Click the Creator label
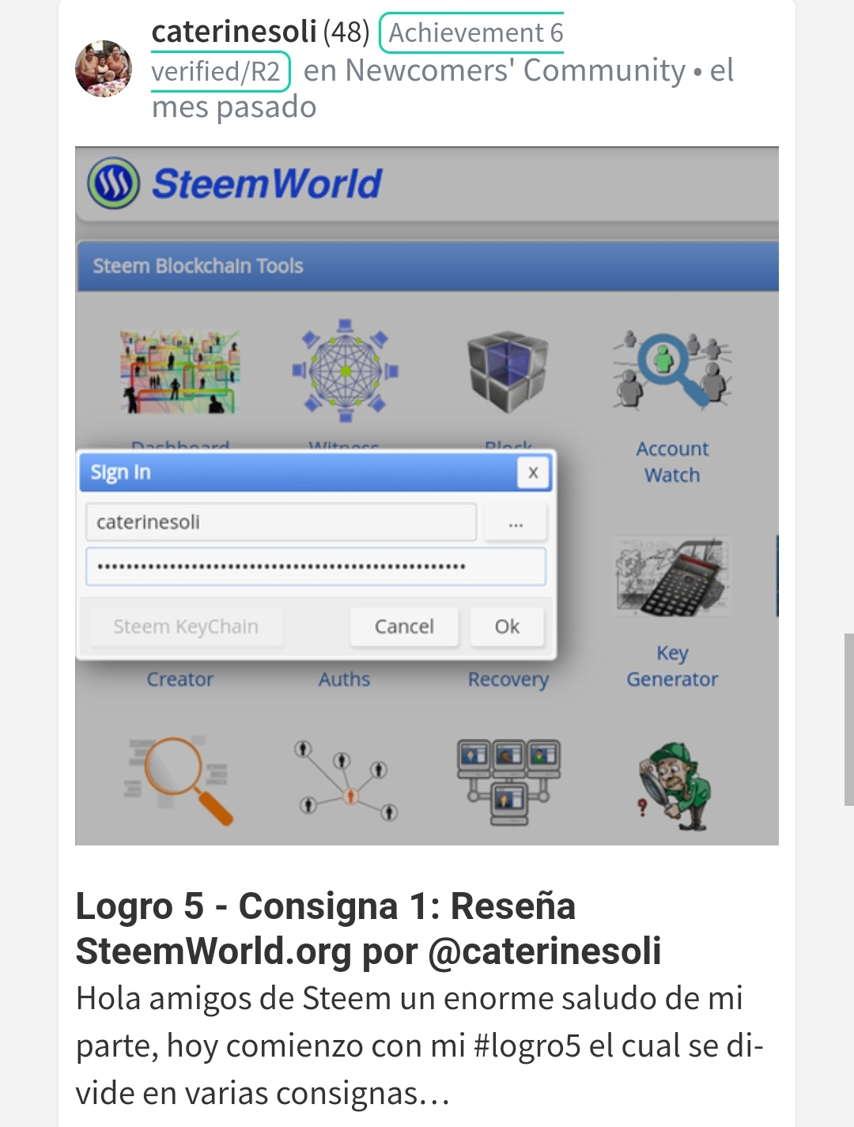854x1127 pixels. pyautogui.click(x=180, y=679)
